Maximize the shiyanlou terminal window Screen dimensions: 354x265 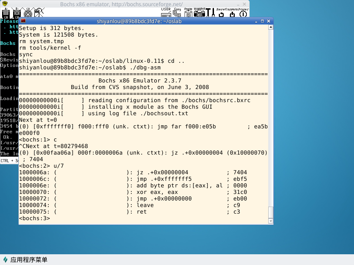[x=262, y=21]
